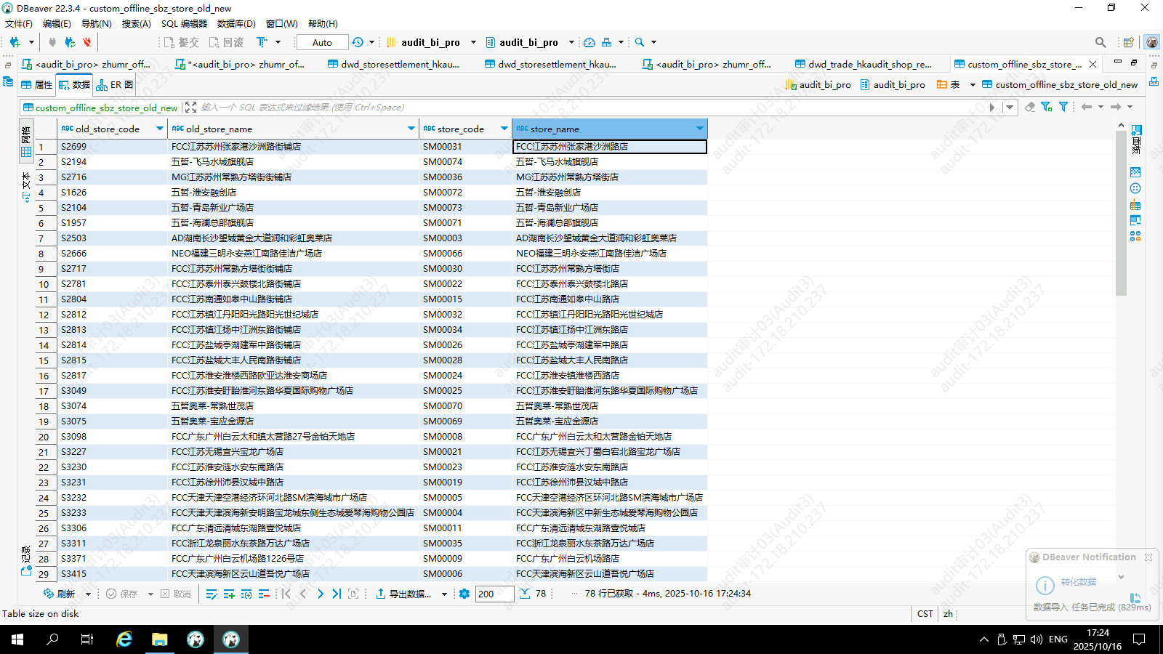
Task: Jump to the last page of results
Action: click(337, 594)
